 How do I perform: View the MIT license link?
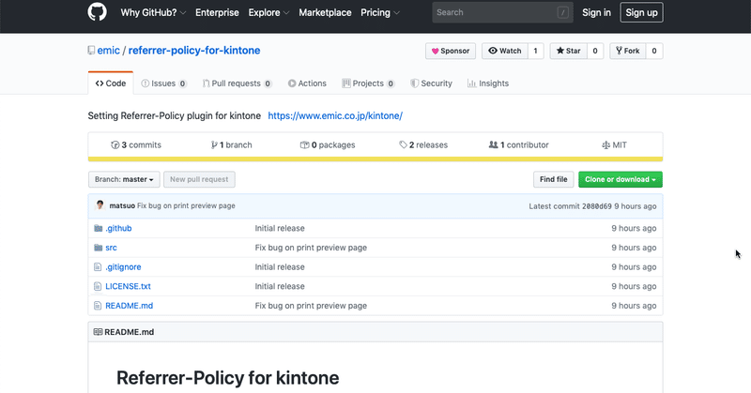coord(614,144)
